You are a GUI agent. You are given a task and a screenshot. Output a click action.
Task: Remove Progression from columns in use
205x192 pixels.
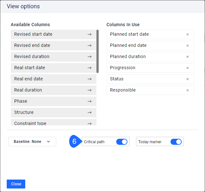point(187,68)
